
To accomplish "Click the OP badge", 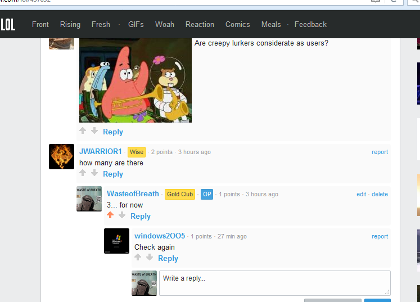I will (207, 194).
